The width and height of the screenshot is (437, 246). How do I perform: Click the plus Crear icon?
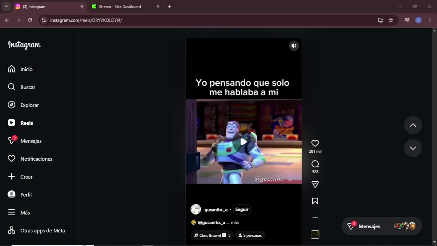coord(12,177)
